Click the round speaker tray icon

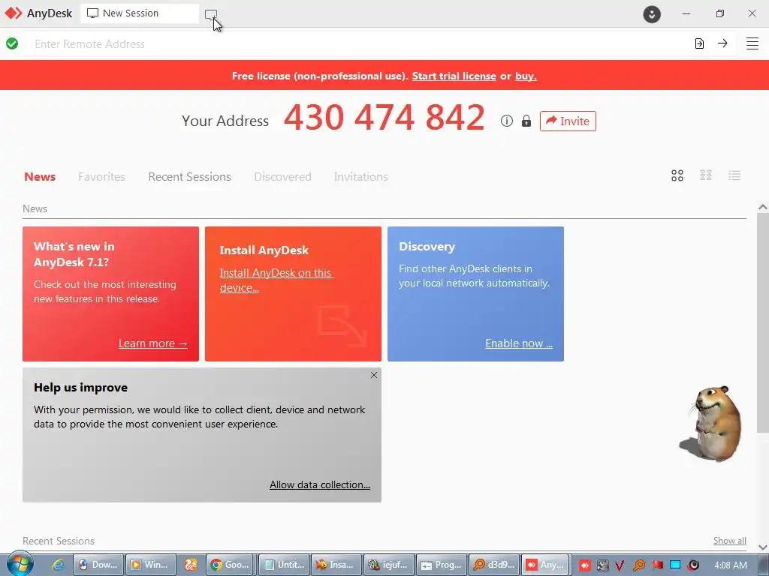(693, 565)
